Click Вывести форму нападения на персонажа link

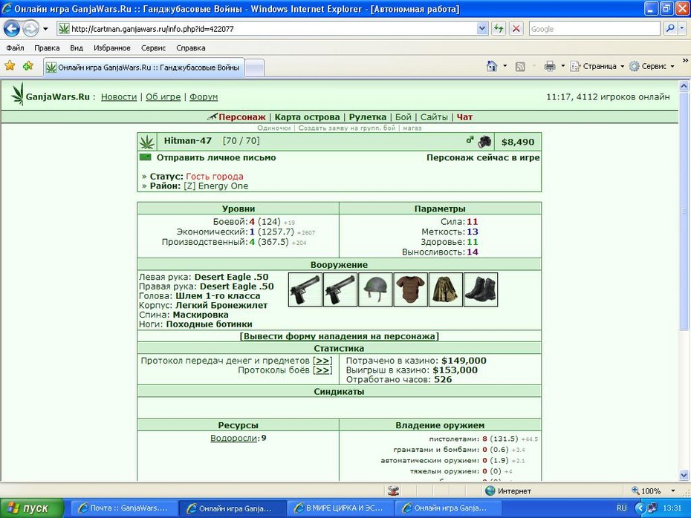point(340,336)
